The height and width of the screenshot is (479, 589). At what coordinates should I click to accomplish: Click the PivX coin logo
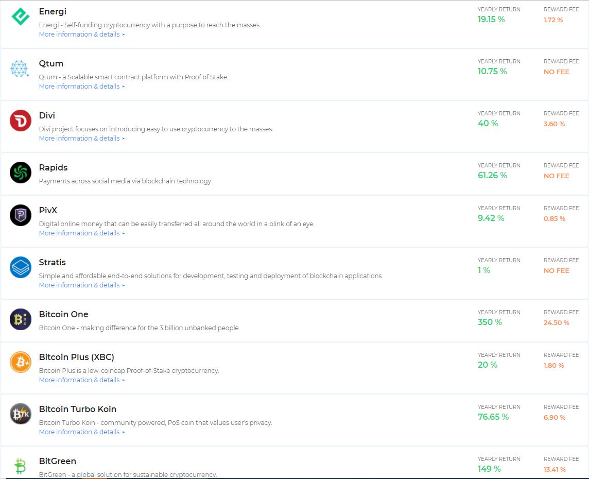(x=21, y=215)
